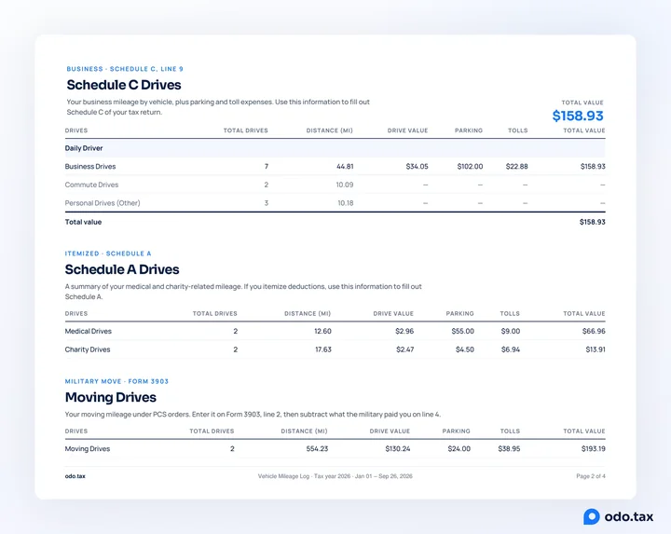The image size is (671, 534).
Task: Click the odo.tax logo icon
Action: tap(592, 516)
